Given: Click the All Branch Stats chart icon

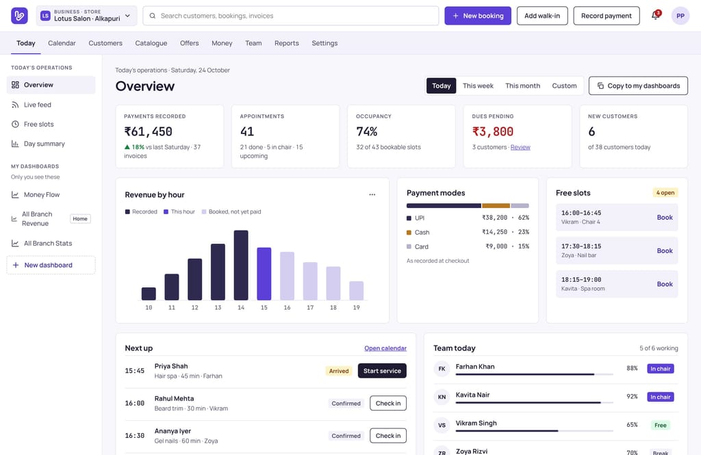Looking at the screenshot, I should click(x=15, y=244).
